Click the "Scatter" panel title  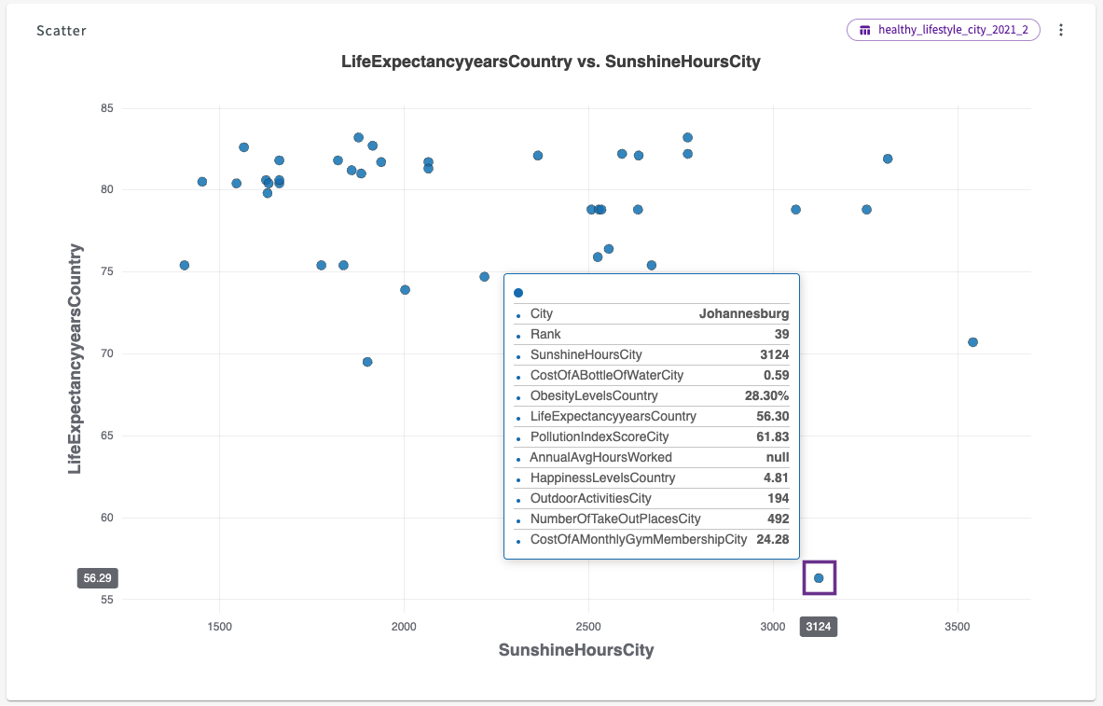tap(62, 30)
